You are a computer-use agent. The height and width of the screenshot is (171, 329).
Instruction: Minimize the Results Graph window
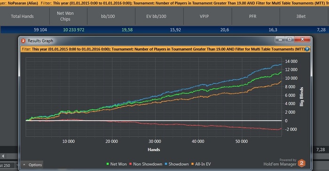tap(280, 39)
